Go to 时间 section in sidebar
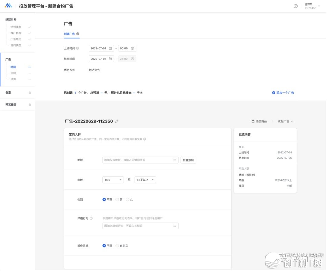The width and height of the screenshot is (327, 271). coord(13,67)
